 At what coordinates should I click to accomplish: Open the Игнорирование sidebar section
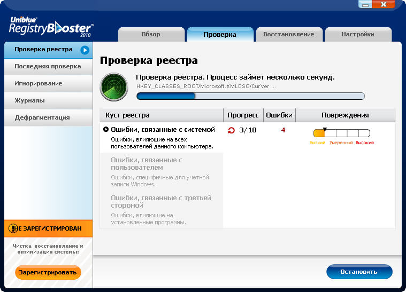coord(49,84)
